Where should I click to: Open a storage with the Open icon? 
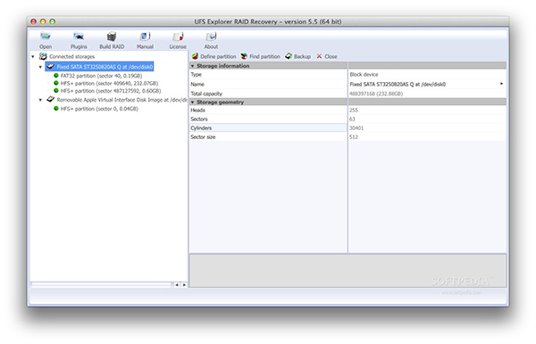click(46, 36)
